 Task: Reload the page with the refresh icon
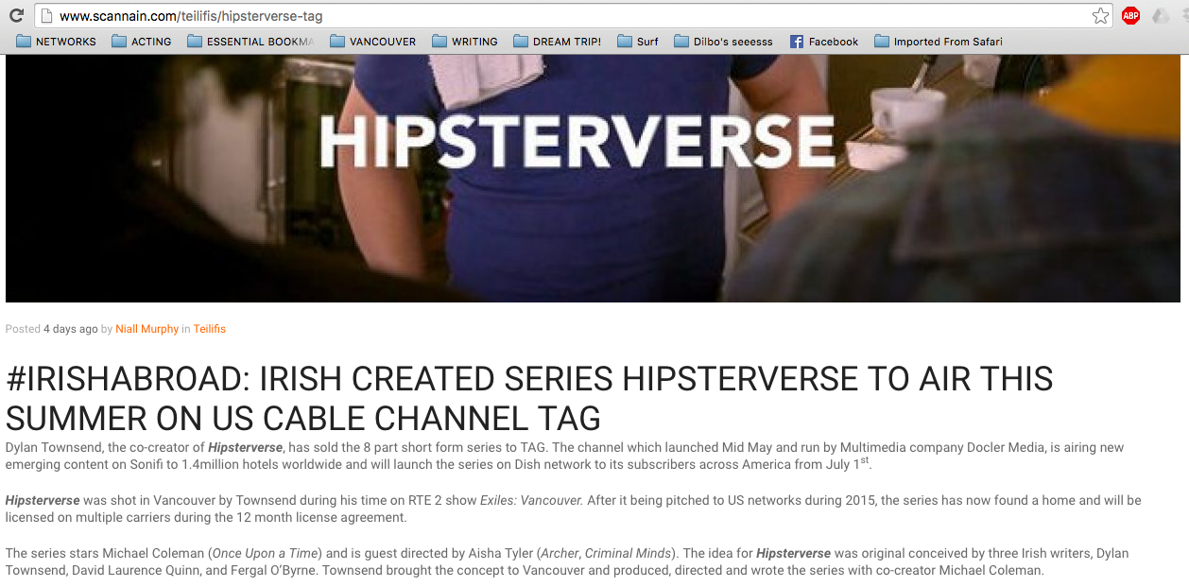tap(16, 15)
